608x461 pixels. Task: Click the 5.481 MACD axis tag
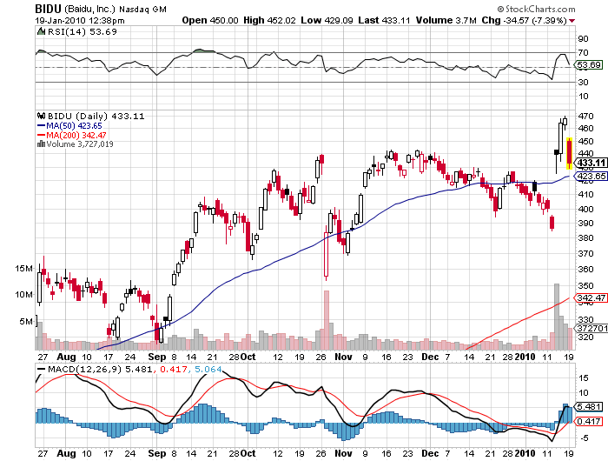click(589, 406)
